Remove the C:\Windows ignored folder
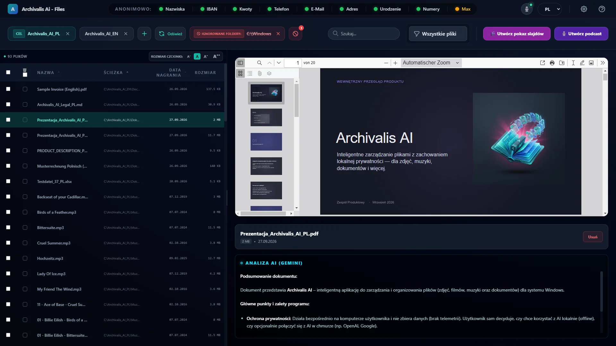 (278, 34)
